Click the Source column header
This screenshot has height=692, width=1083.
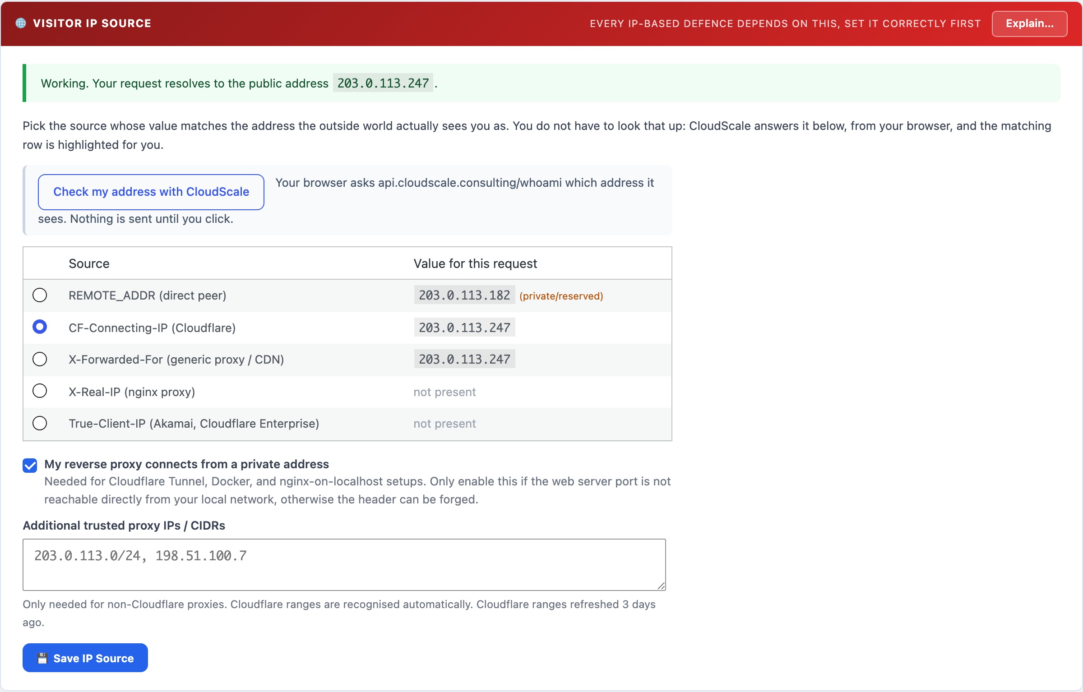point(89,263)
